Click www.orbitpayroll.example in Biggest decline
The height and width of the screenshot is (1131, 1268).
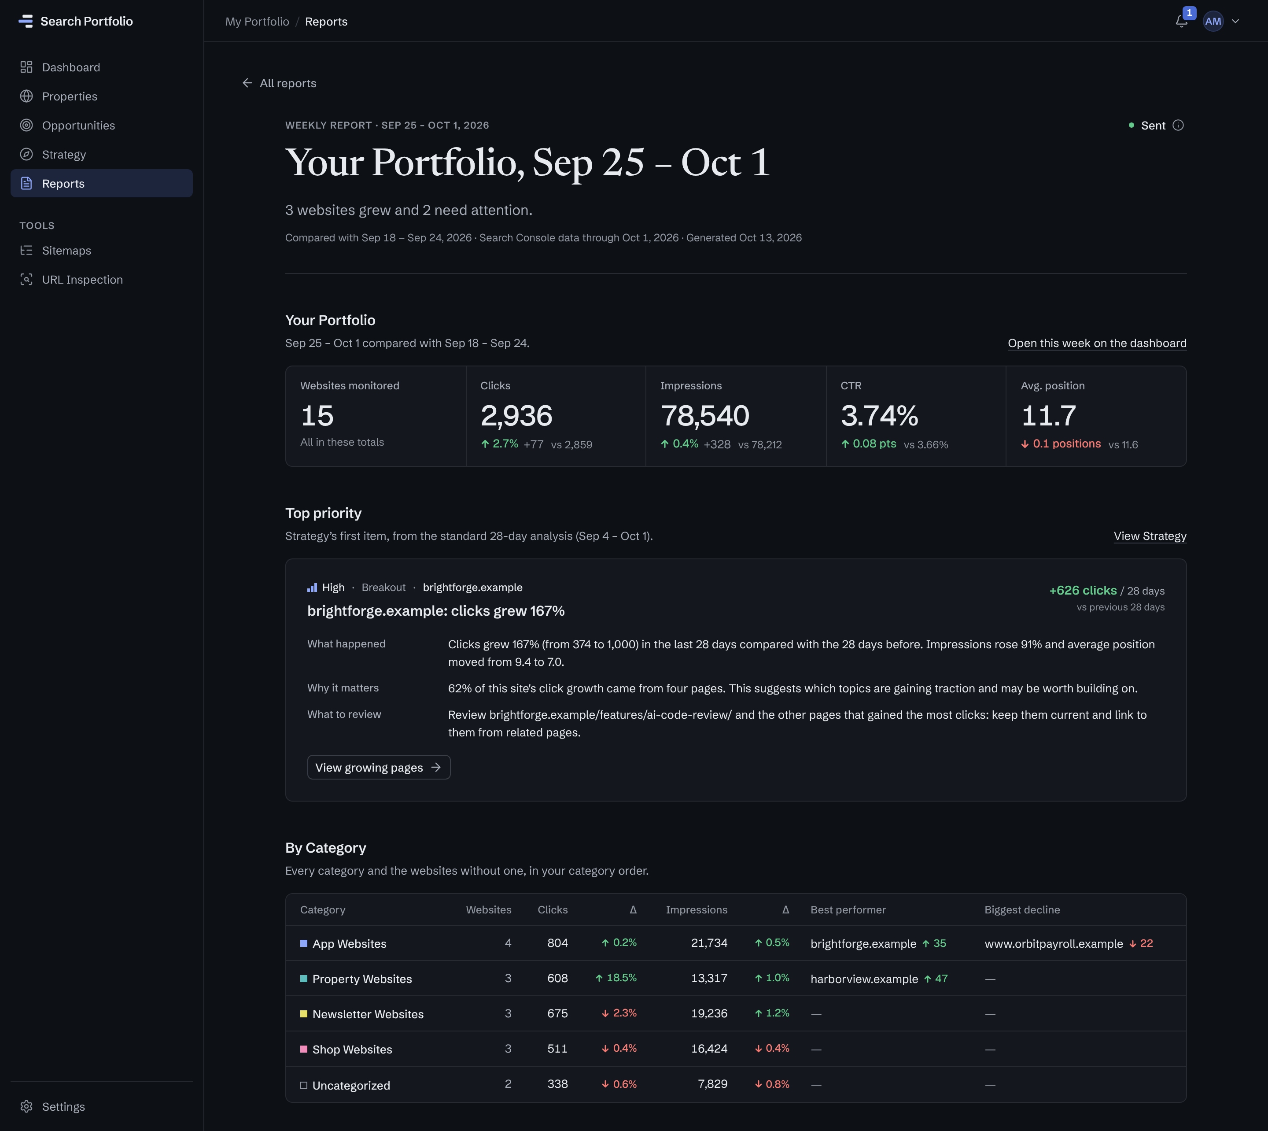(x=1054, y=943)
